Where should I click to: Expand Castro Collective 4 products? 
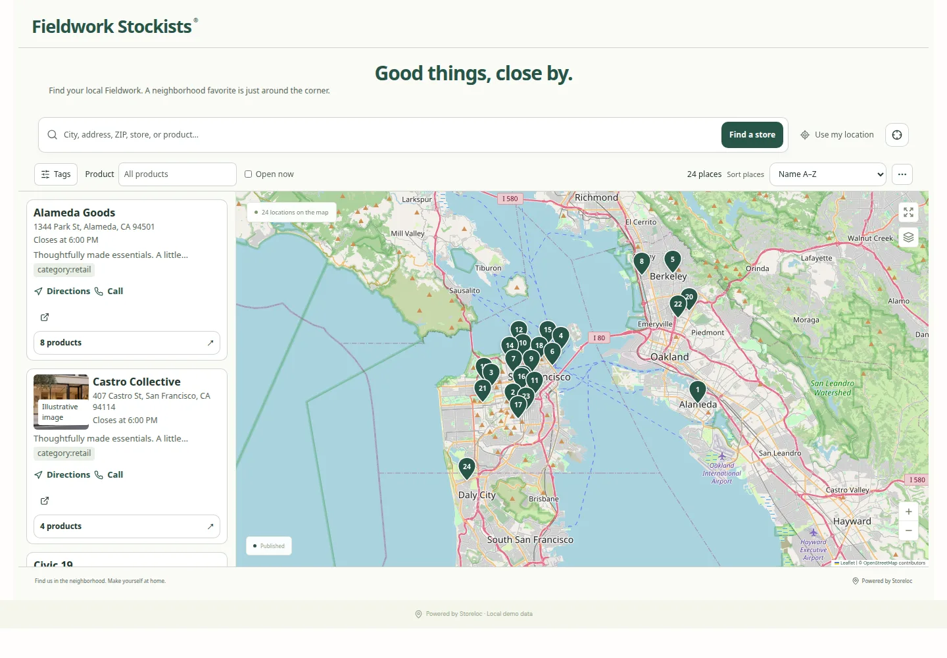tap(127, 526)
